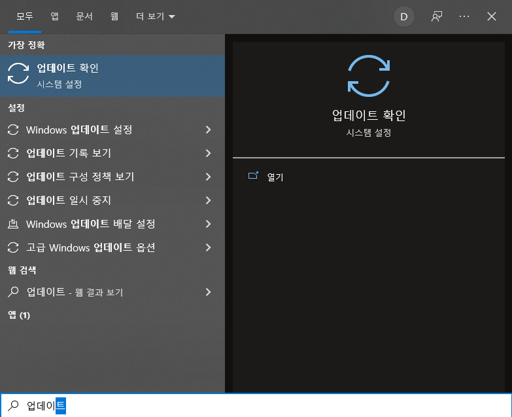
Task: Click the magnifier icon in search box
Action: (13, 405)
